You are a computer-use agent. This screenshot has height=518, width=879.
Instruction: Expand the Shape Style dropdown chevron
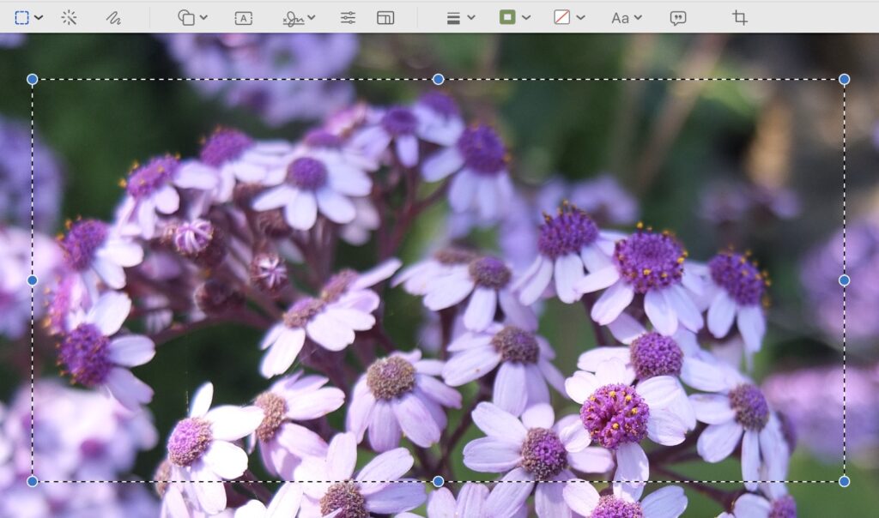click(x=471, y=18)
